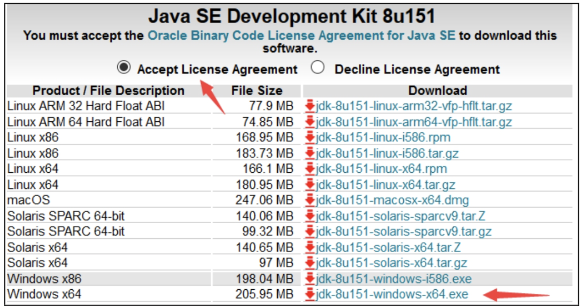The height and width of the screenshot is (308, 586).
Task: Download jdk-8u151-linux-arm64-vfp-hflt.tar.gz
Action: [414, 122]
